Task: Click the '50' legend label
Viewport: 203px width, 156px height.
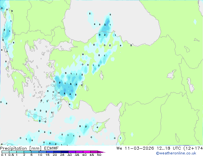Action: point(99,155)
